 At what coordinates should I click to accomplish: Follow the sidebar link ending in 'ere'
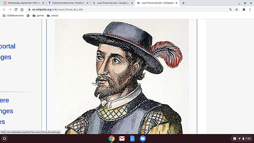click(x=4, y=100)
